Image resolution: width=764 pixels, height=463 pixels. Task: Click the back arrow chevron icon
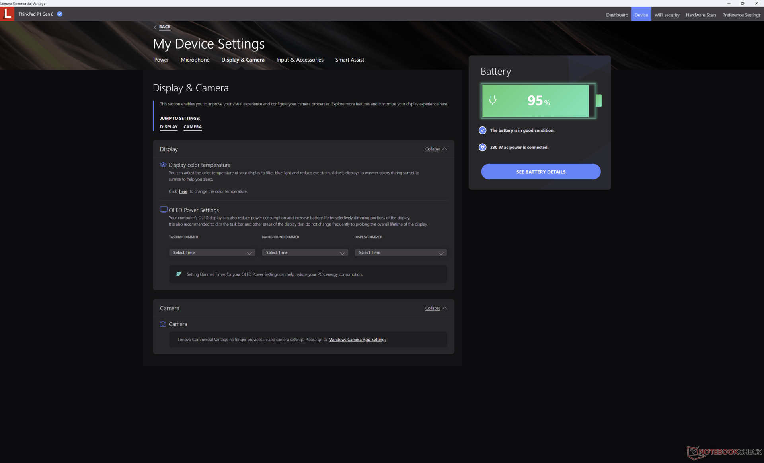point(155,27)
